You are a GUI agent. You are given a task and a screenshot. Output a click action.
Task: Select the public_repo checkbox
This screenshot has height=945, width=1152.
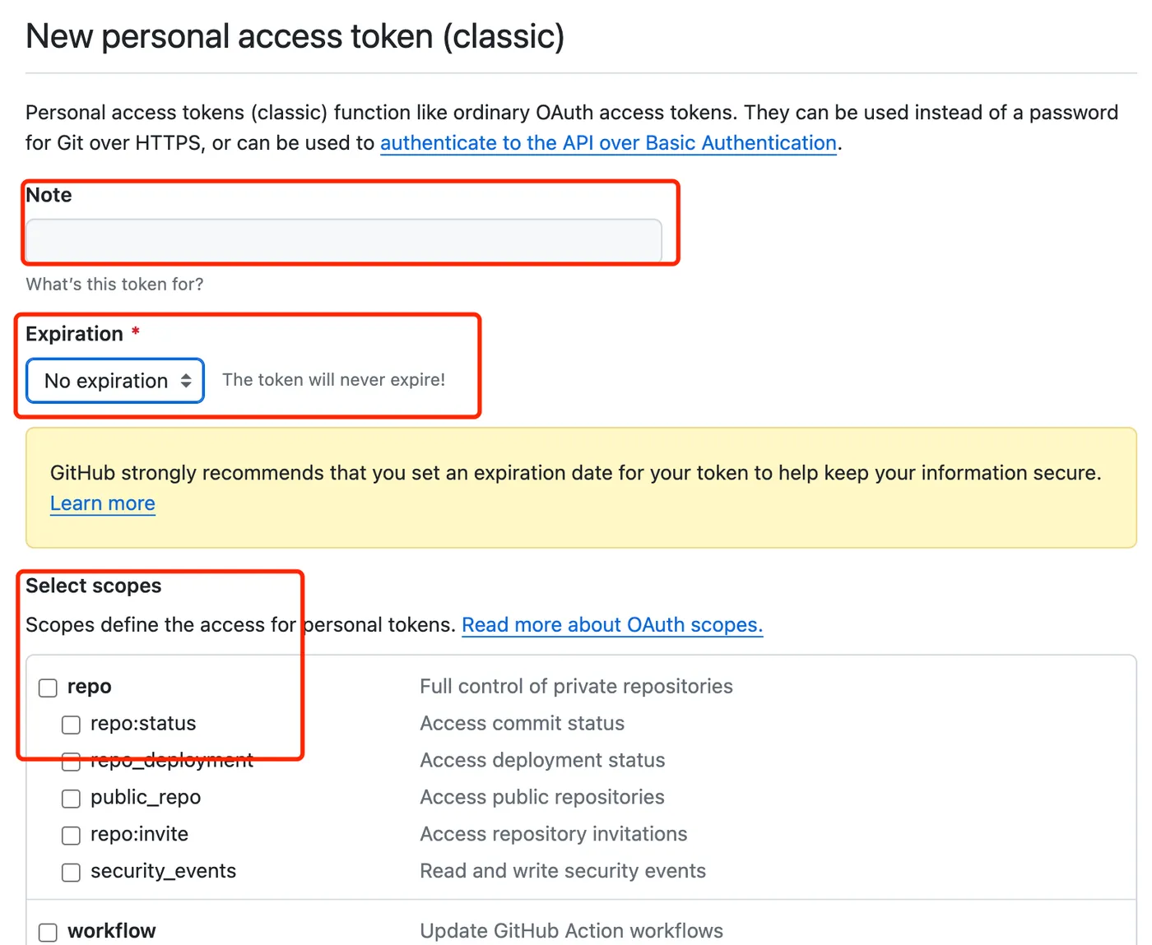click(x=72, y=799)
